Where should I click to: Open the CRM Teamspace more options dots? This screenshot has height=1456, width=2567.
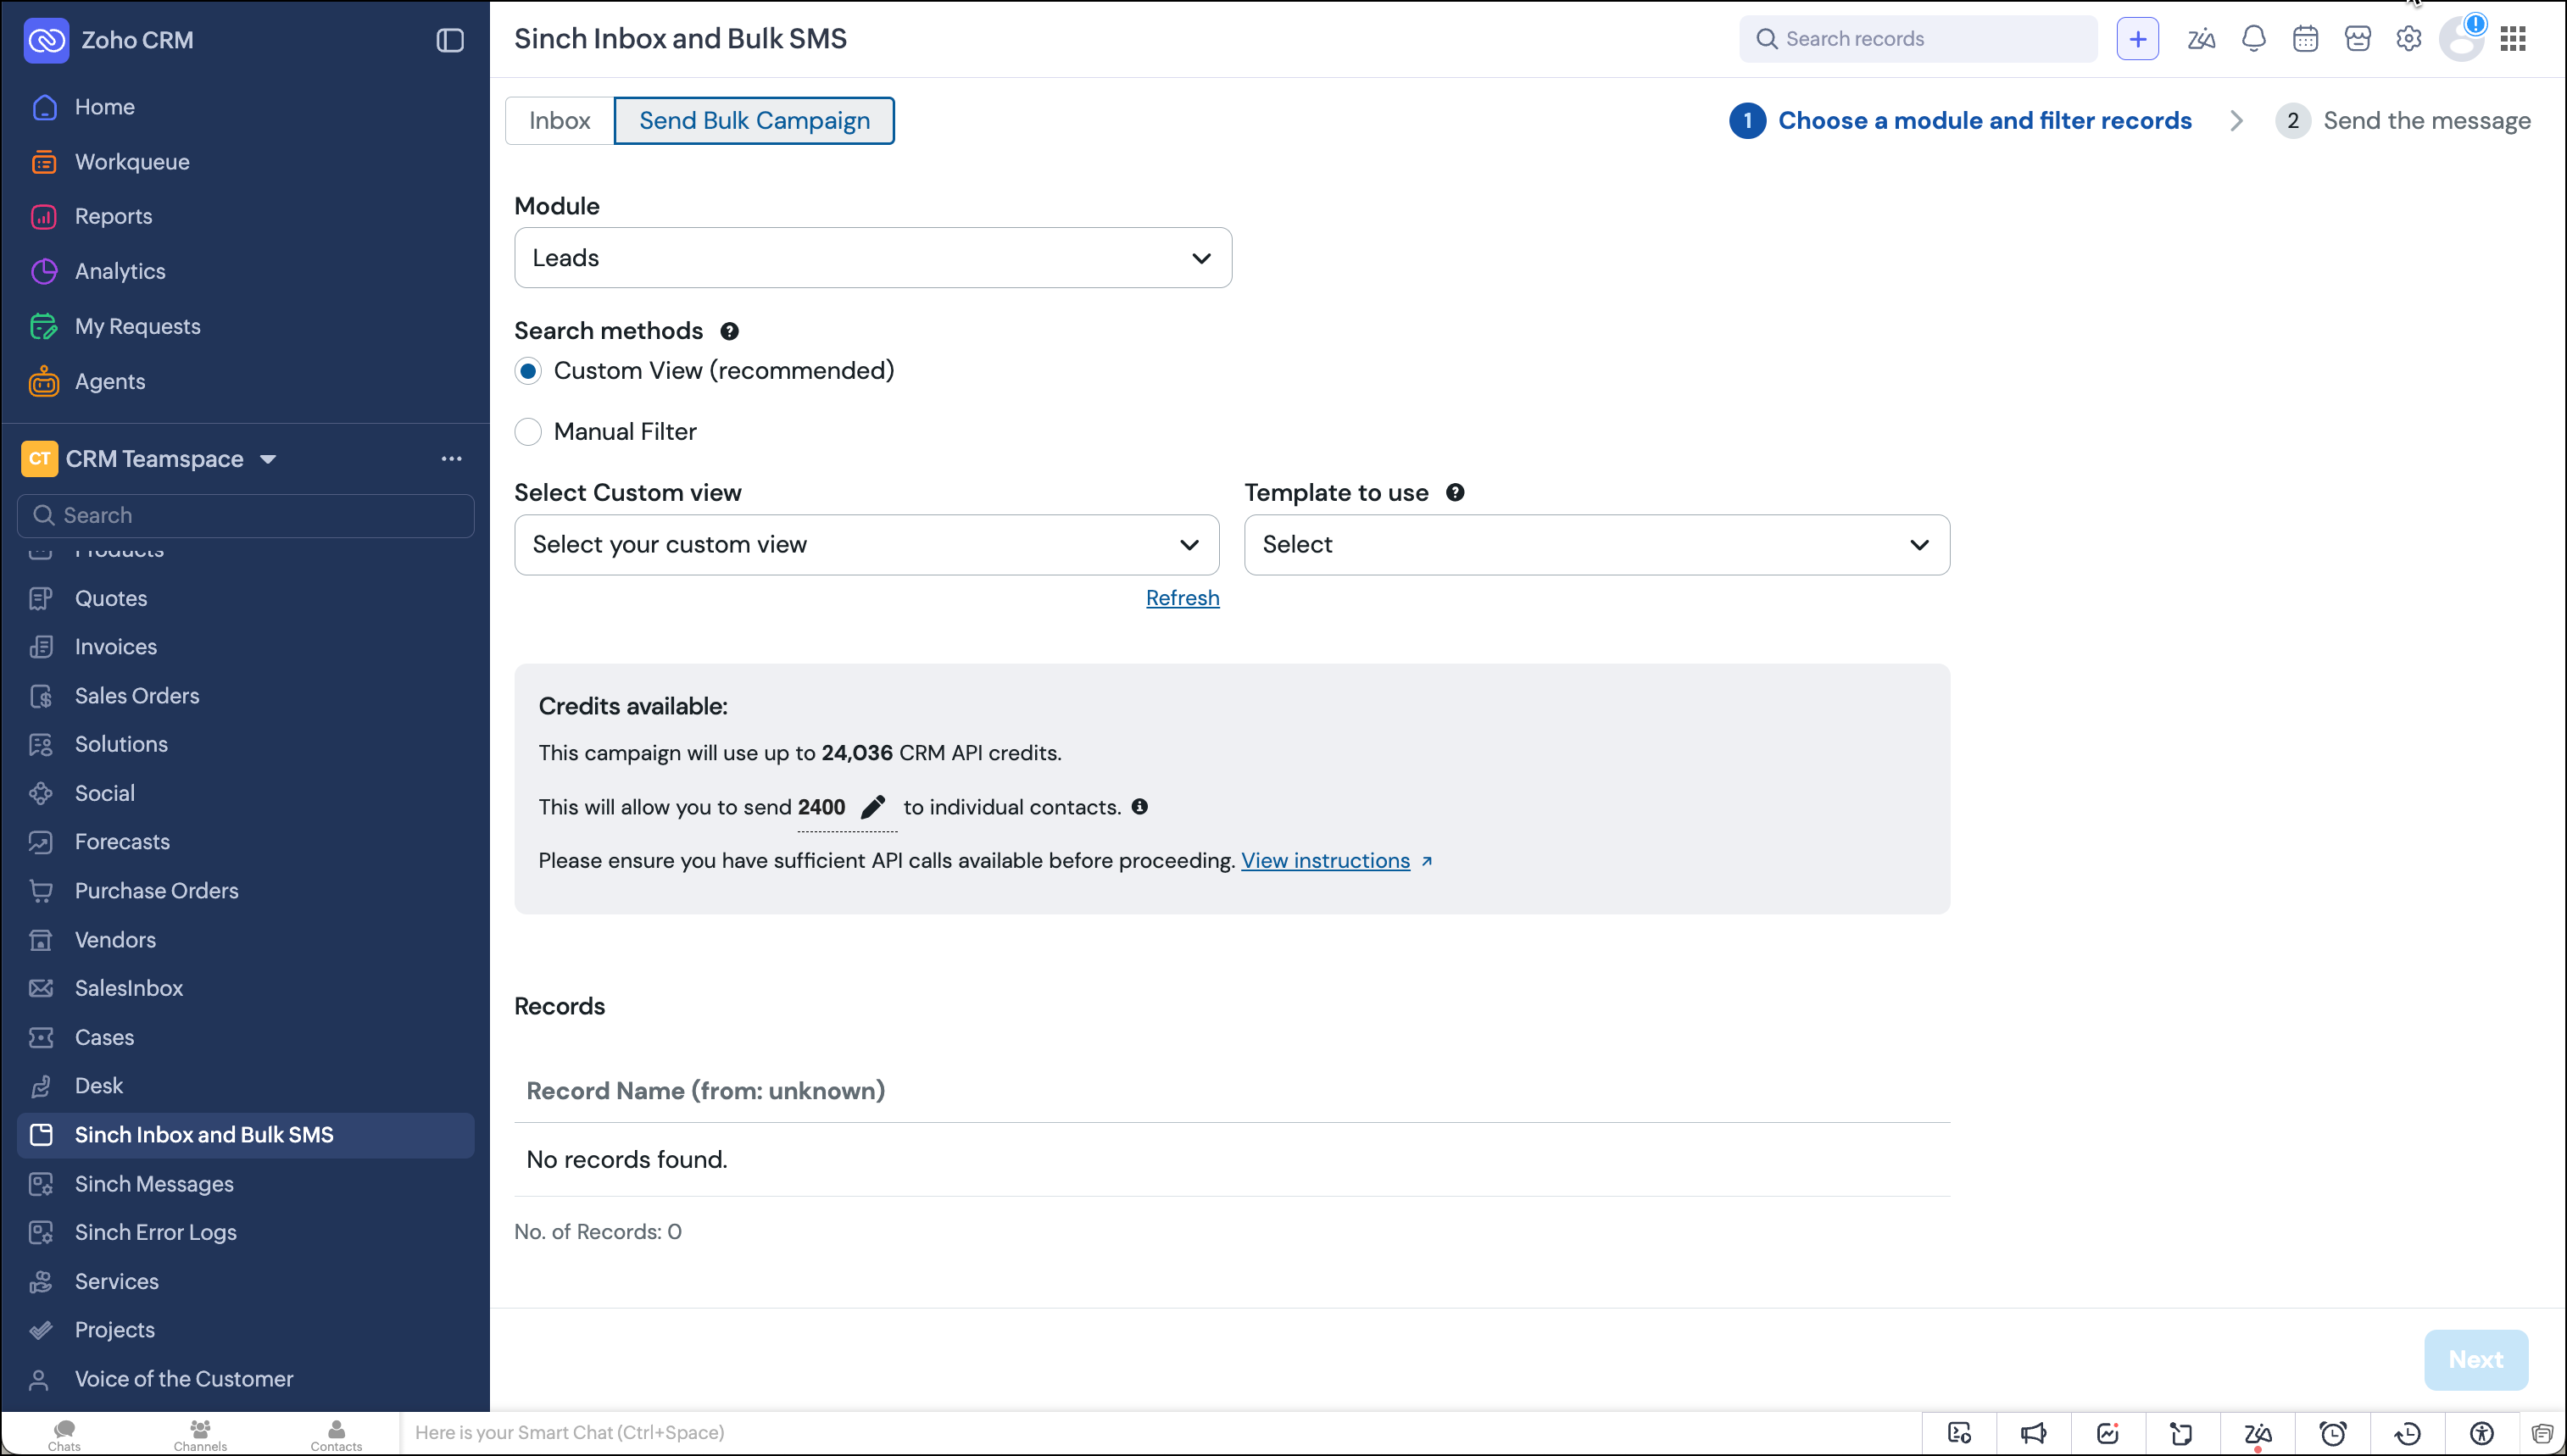point(451,459)
